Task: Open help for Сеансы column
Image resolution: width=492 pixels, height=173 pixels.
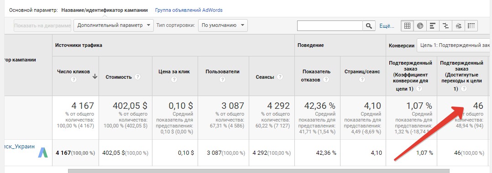Action: click(x=280, y=77)
